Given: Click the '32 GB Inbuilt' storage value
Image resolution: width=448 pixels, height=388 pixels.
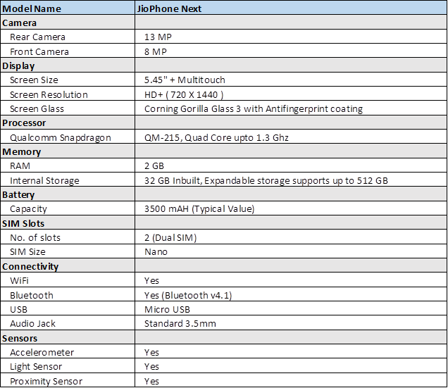Looking at the screenshot, I should [x=291, y=180].
